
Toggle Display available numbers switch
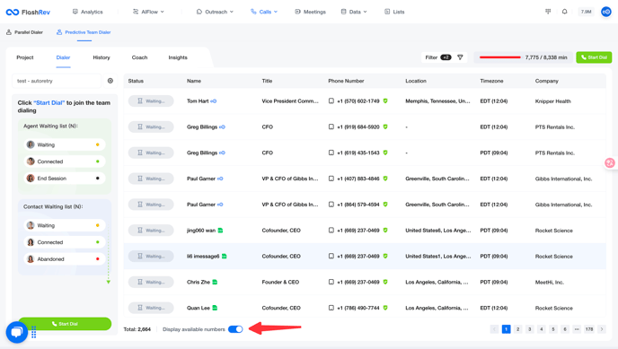(235, 329)
